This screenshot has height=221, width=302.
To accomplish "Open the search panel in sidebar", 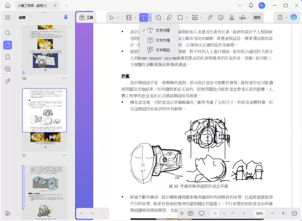I will click(x=7, y=33).
